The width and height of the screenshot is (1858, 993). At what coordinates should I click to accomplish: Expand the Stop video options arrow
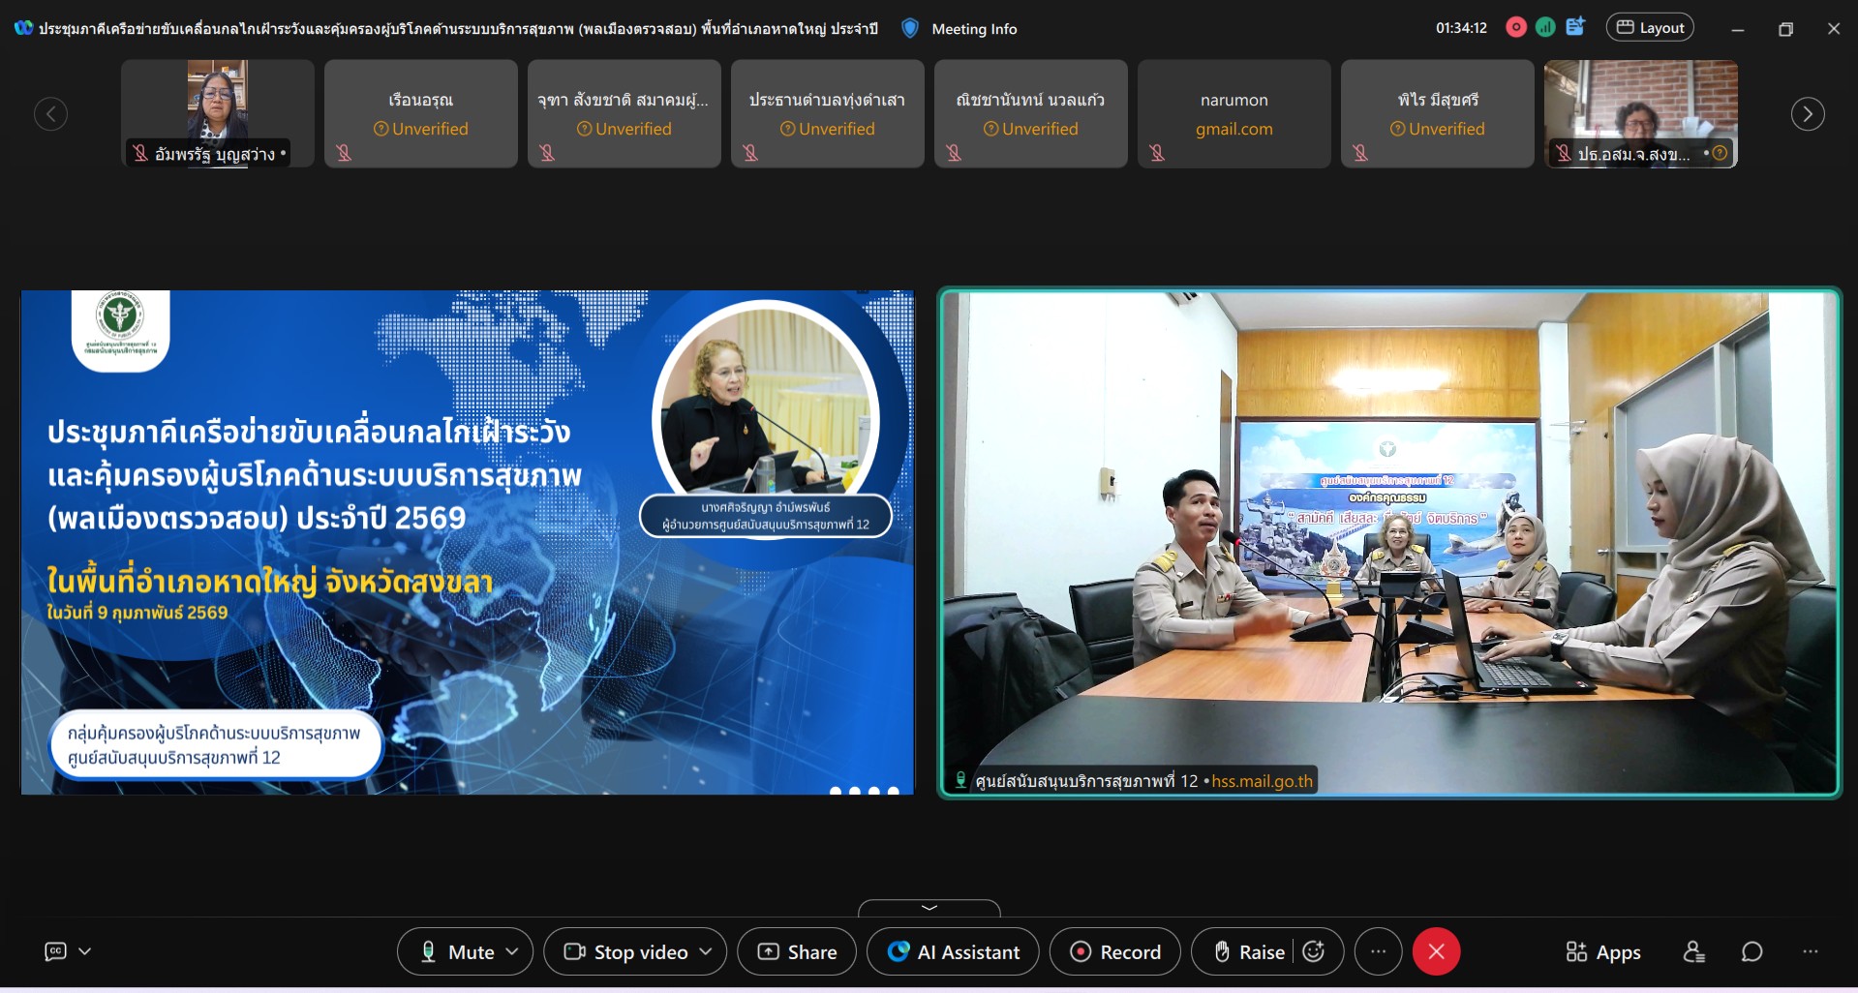(x=706, y=952)
